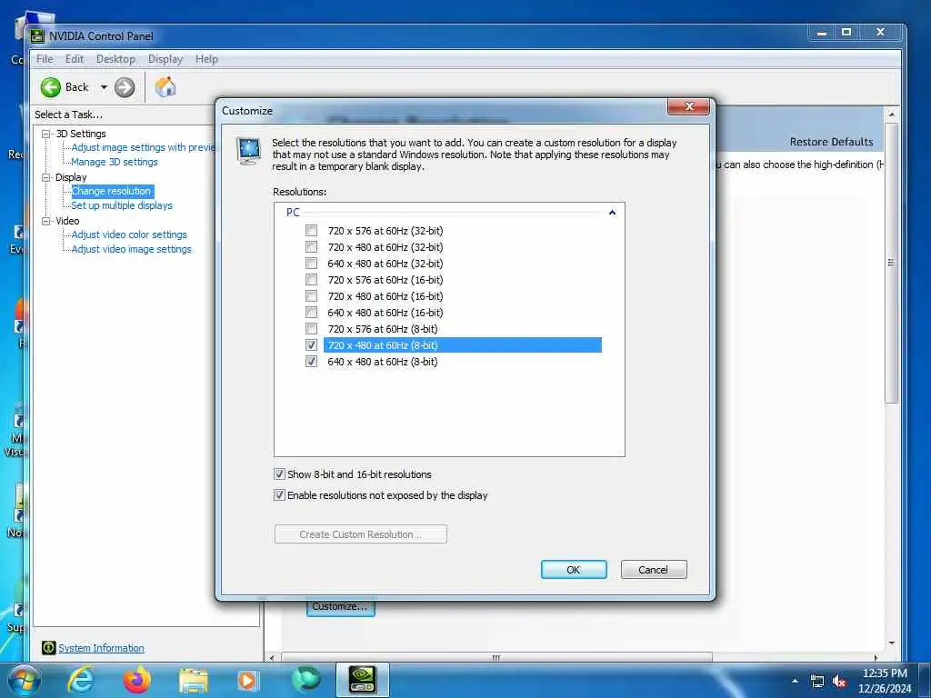The height and width of the screenshot is (698, 931).
Task: Click NVIDIA Control Panel title bar icon
Action: tap(37, 36)
